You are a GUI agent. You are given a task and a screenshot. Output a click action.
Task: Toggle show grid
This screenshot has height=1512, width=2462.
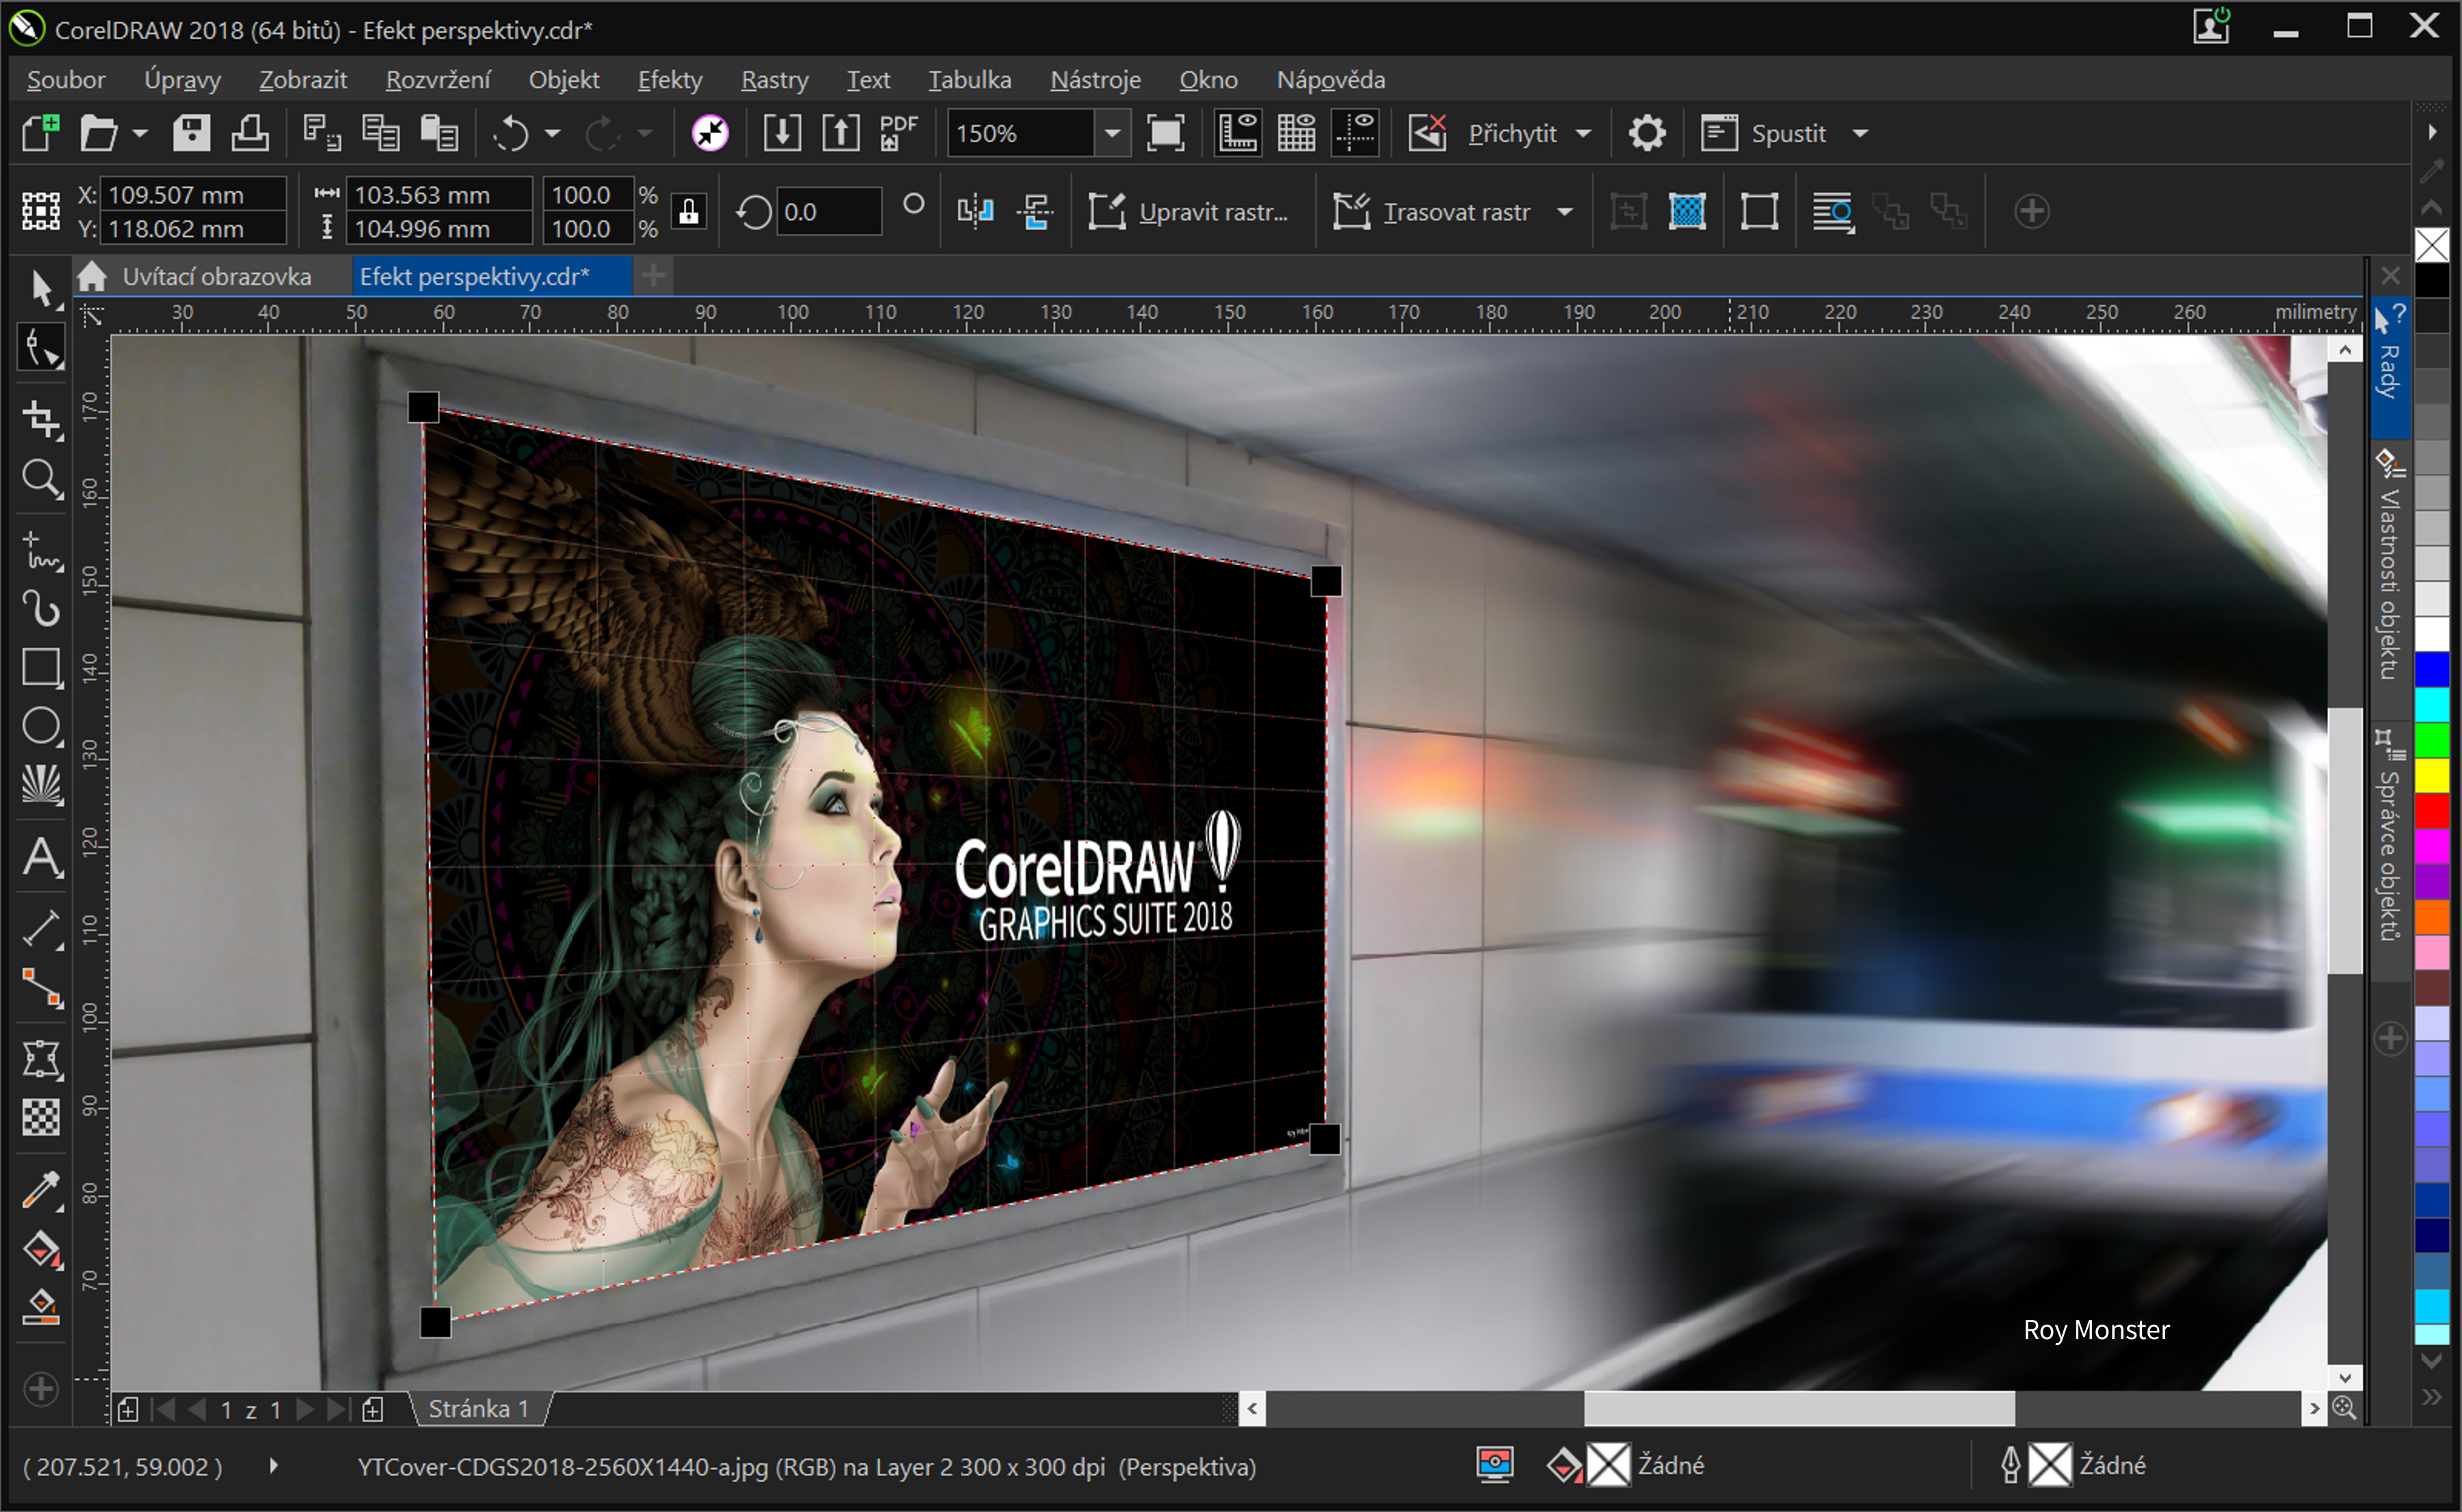tap(1297, 133)
